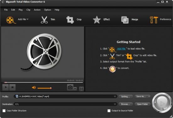Click the 00:00:00 / 00:00:00 time display

click(x=75, y=80)
